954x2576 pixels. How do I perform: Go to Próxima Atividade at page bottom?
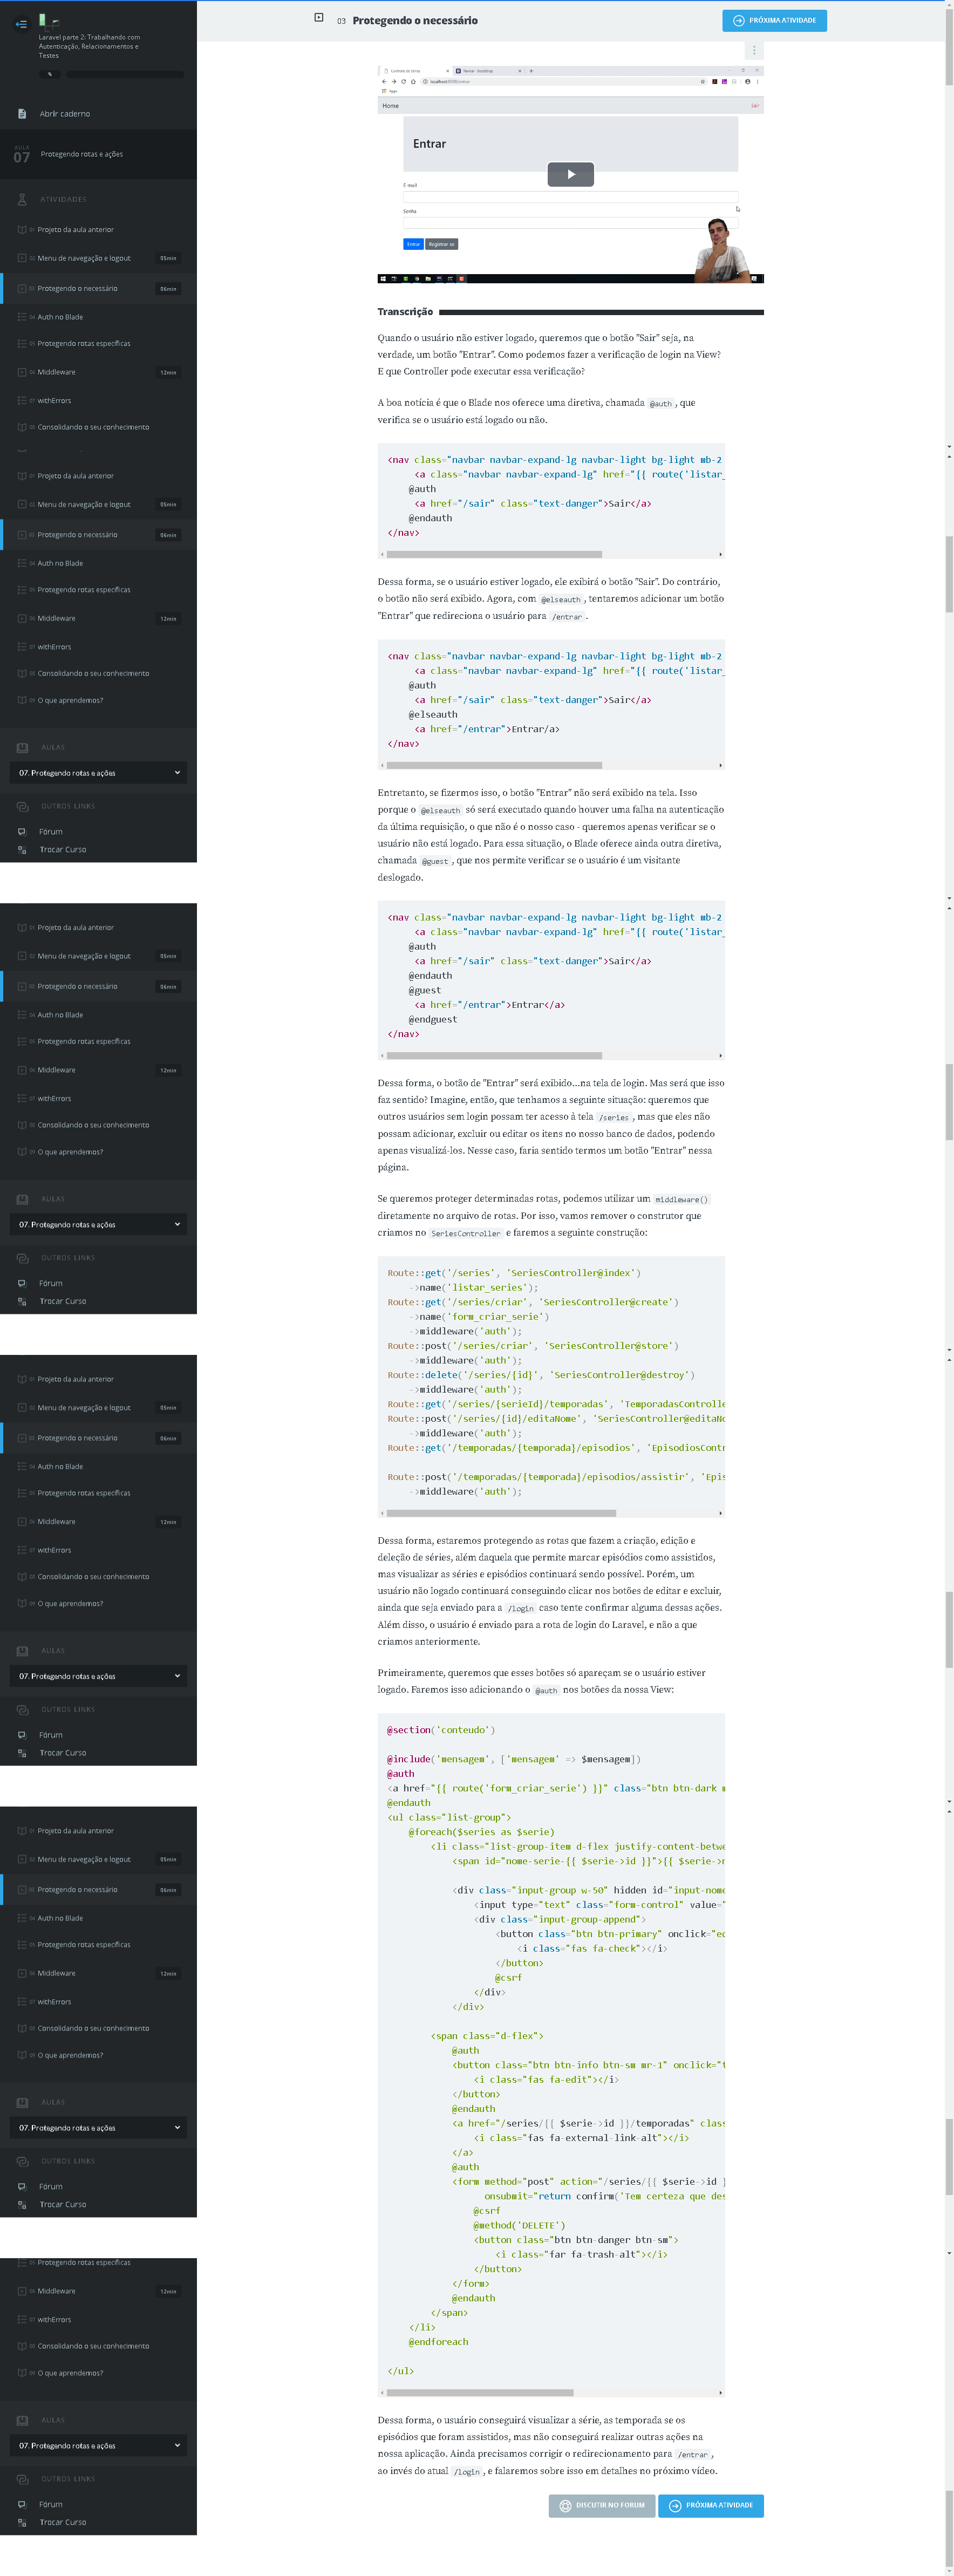pos(710,2505)
